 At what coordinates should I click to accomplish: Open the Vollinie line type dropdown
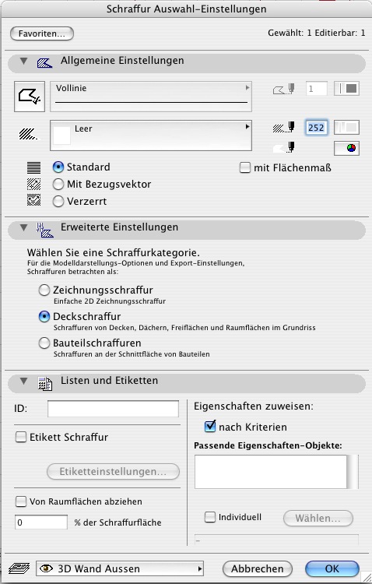(x=151, y=97)
